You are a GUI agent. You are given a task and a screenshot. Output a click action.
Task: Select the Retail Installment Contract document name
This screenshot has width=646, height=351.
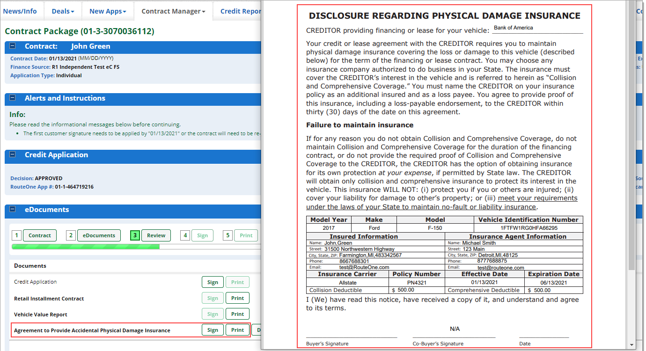coord(49,299)
